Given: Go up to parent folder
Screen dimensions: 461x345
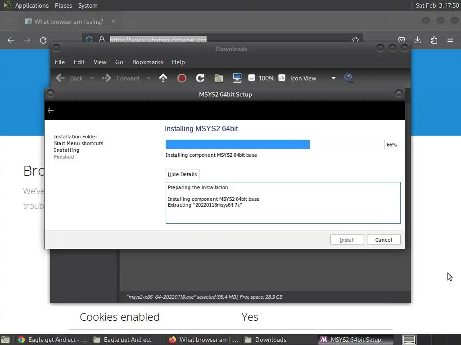Looking at the screenshot, I should tap(163, 78).
